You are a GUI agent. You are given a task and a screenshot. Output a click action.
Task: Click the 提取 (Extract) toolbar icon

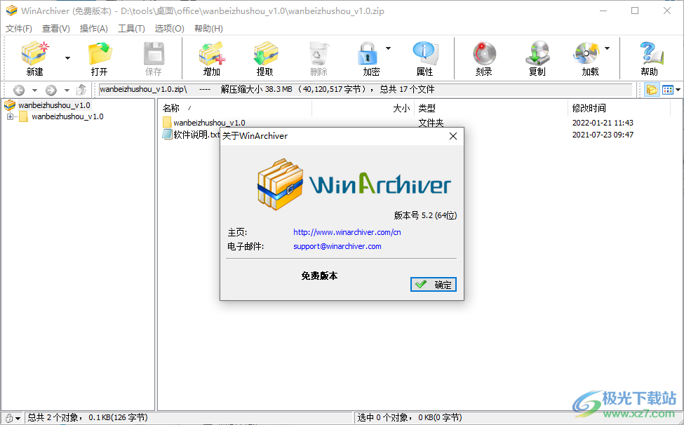(x=265, y=53)
